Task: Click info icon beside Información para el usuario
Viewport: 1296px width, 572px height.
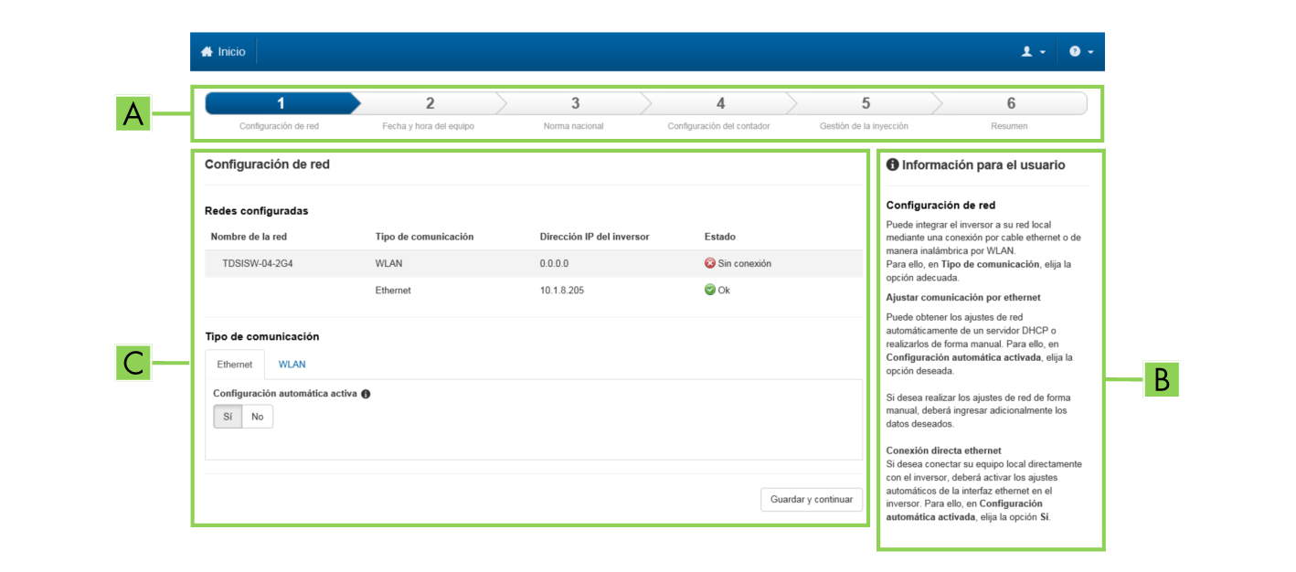Action: click(893, 165)
